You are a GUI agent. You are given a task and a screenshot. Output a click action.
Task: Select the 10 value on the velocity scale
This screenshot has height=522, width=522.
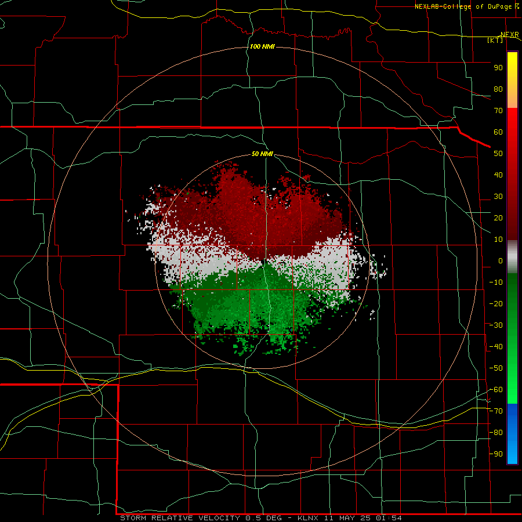coord(498,240)
